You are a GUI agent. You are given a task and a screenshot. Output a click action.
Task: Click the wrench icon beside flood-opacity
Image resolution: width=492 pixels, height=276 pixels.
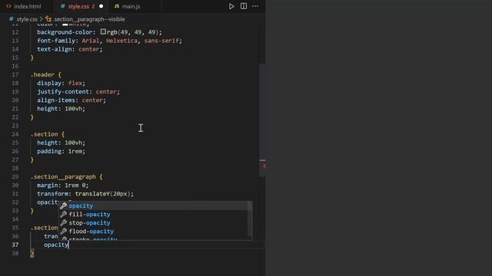(63, 231)
